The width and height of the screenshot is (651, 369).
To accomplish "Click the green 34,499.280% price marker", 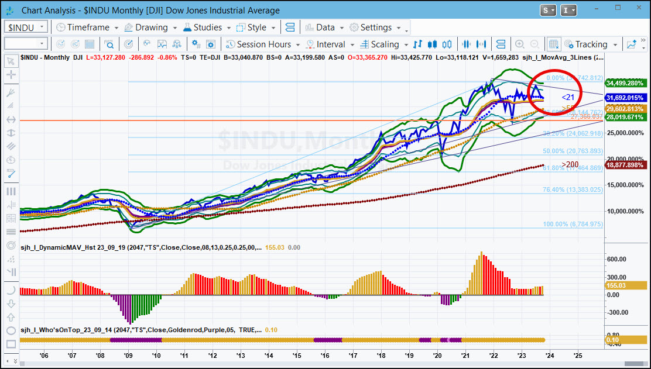I will click(626, 83).
